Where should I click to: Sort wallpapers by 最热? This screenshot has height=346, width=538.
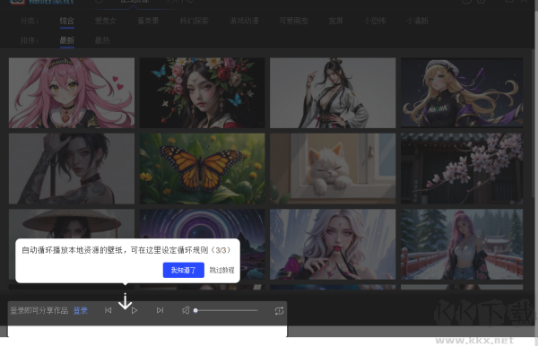pyautogui.click(x=102, y=40)
